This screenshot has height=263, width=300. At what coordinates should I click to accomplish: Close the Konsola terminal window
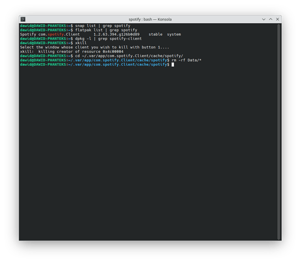(277, 19)
